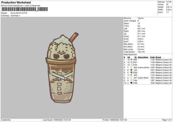Click the 'Created By:' footer label
Viewport: 173px width, 122px height.
click(x=6, y=120)
